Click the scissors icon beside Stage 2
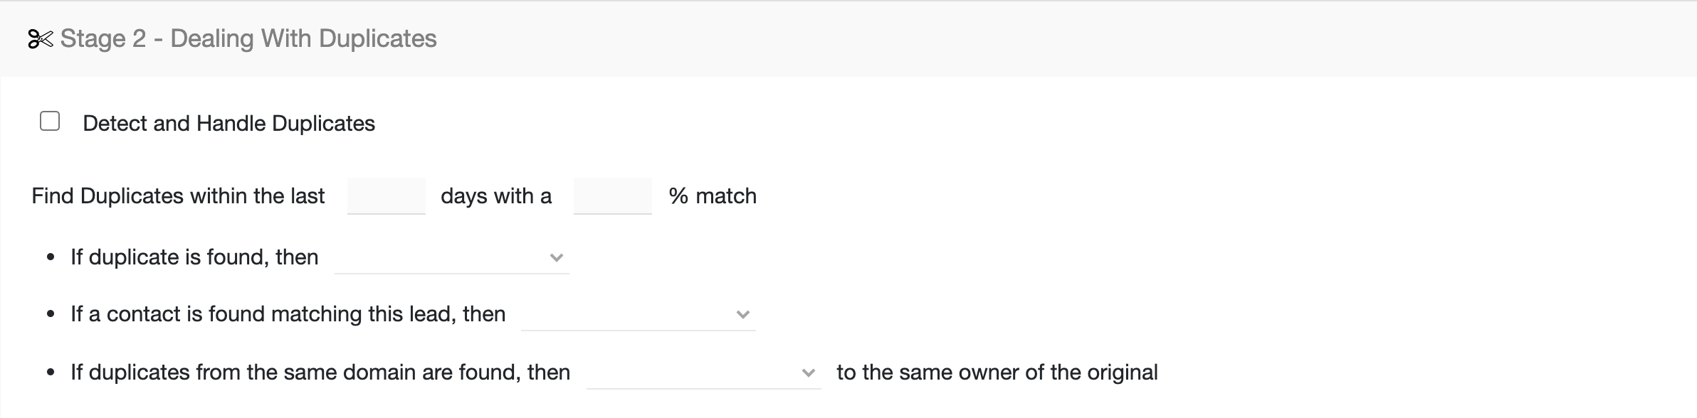The height and width of the screenshot is (418, 1697). 41,39
